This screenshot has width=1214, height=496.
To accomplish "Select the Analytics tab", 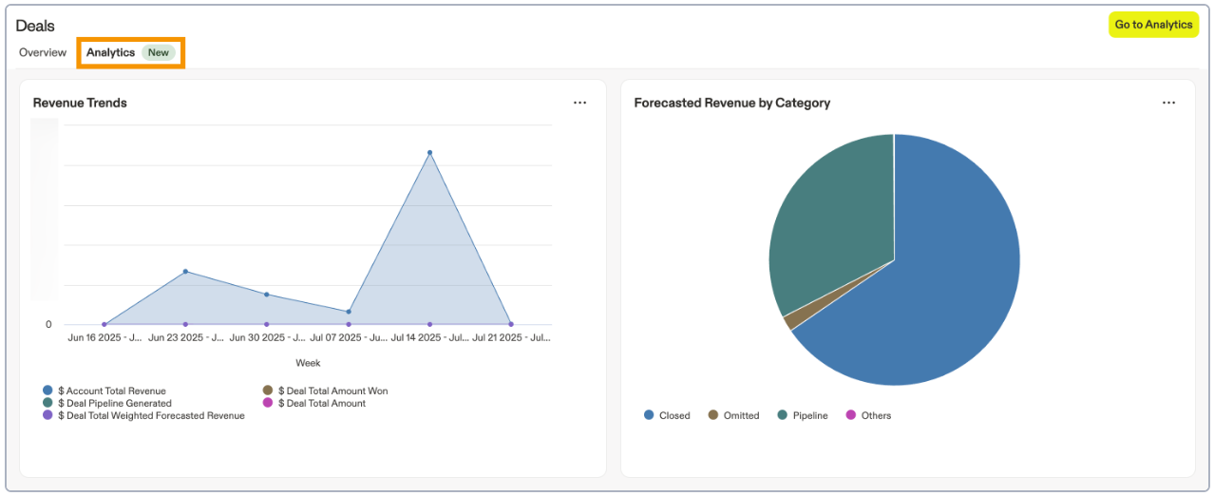I will click(x=110, y=52).
